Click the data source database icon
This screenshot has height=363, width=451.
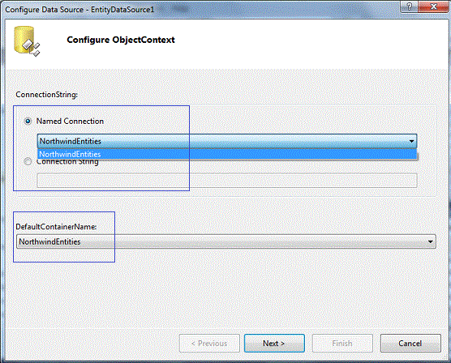tap(27, 41)
